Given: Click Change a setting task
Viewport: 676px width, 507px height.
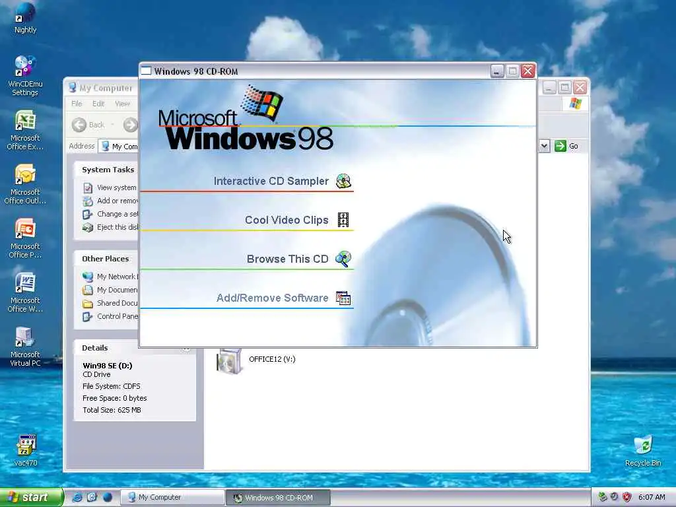Looking at the screenshot, I should tap(110, 215).
